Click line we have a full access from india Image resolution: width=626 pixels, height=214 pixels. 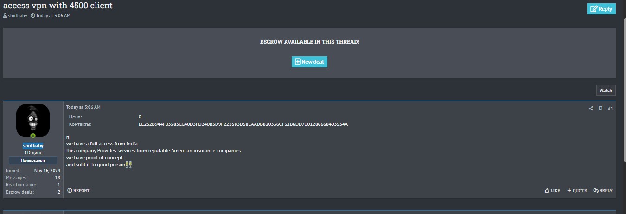click(x=102, y=144)
